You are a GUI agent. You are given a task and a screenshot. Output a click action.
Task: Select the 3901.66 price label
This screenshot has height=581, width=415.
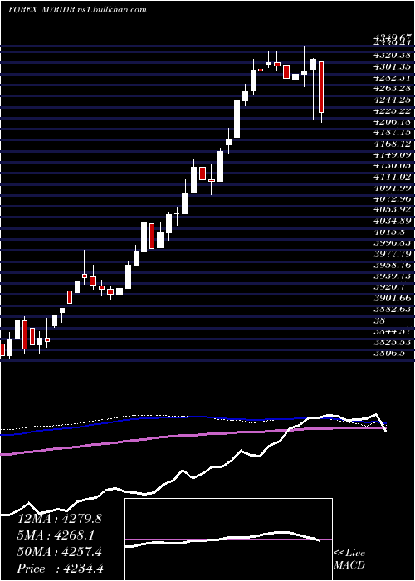coord(393,297)
